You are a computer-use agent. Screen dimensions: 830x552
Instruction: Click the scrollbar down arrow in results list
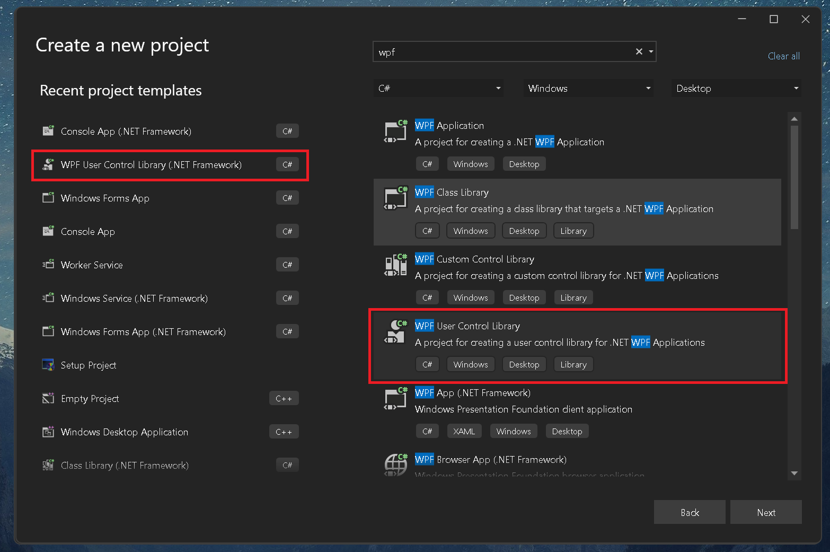click(x=794, y=473)
